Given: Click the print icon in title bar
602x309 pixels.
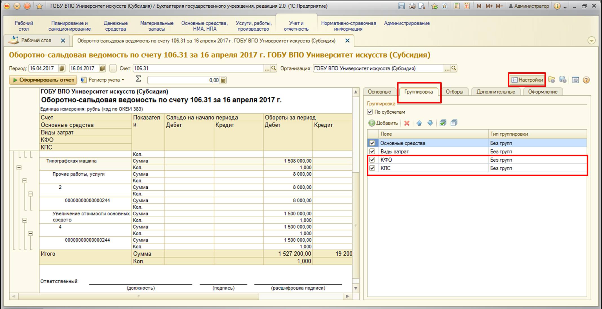Looking at the screenshot, I should click(412, 6).
